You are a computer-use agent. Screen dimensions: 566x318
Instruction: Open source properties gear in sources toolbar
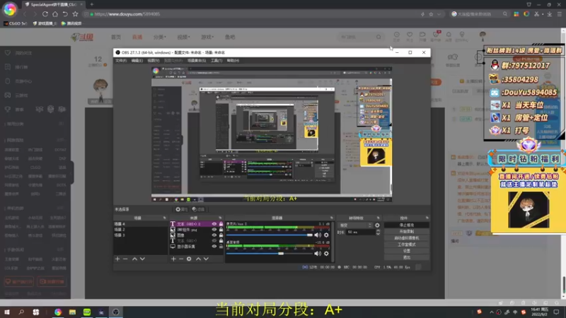click(189, 259)
